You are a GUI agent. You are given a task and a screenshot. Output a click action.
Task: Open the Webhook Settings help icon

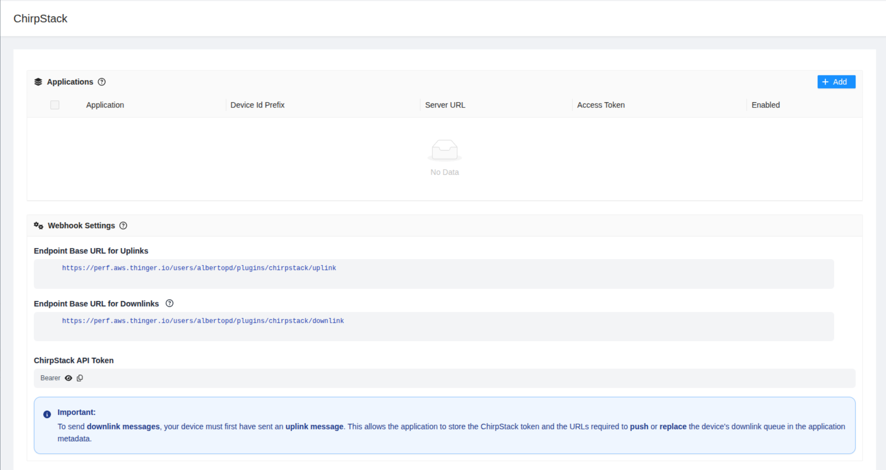pos(124,226)
